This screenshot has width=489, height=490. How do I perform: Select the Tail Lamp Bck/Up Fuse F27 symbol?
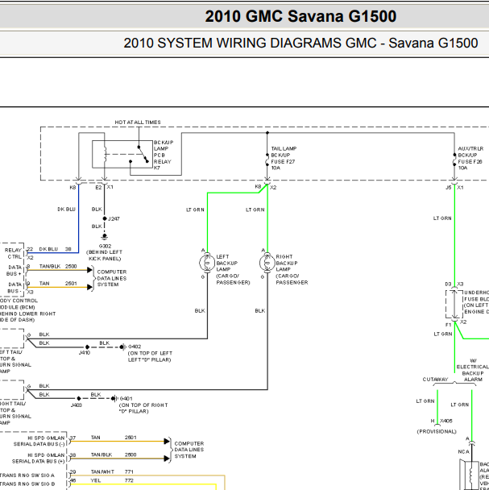[x=267, y=161]
